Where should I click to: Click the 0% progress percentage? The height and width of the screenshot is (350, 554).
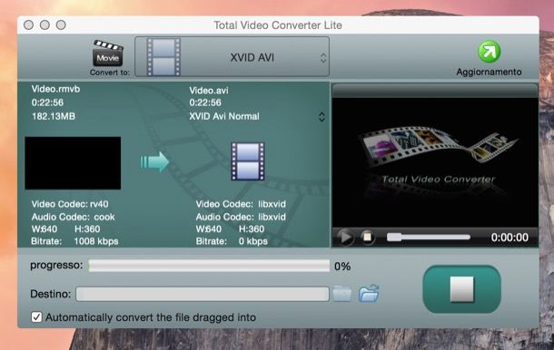342,267
